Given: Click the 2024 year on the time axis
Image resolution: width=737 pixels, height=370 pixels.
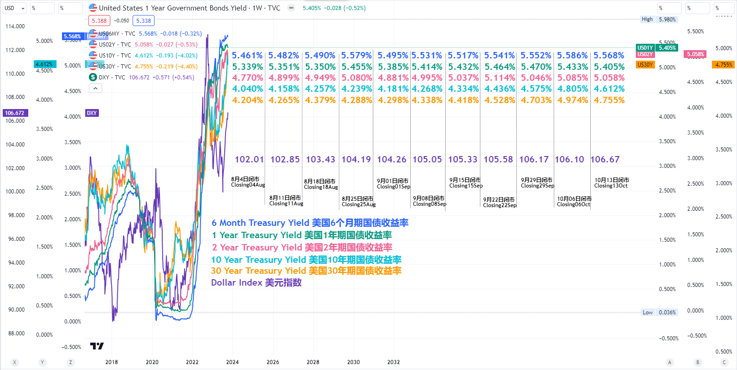Looking at the screenshot, I should (x=232, y=362).
